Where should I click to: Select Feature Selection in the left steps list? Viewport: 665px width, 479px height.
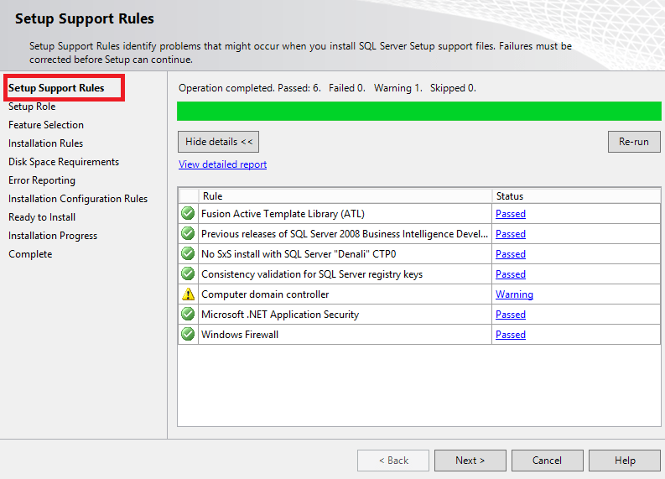click(46, 125)
